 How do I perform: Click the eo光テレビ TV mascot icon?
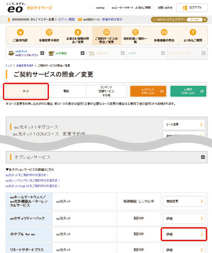click(x=91, y=53)
